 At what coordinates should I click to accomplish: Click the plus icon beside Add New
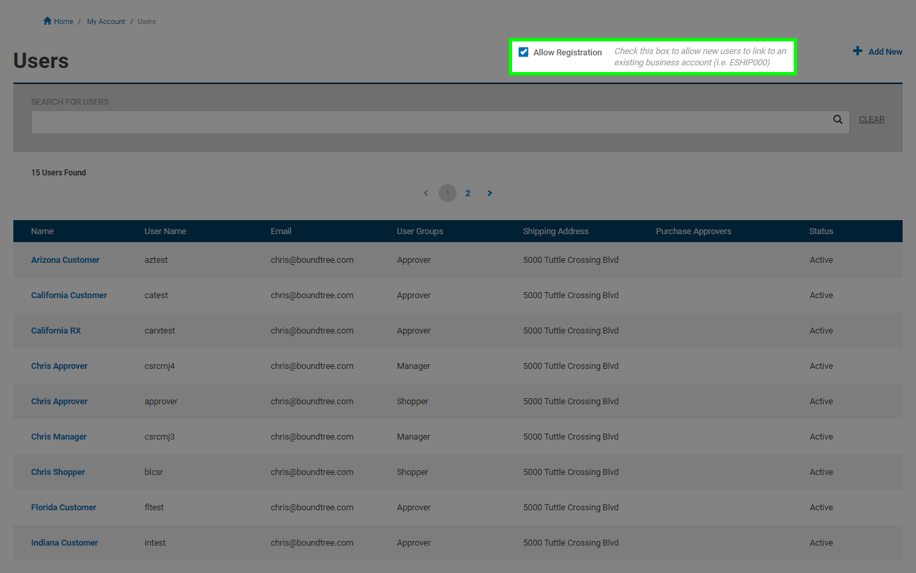click(x=857, y=51)
